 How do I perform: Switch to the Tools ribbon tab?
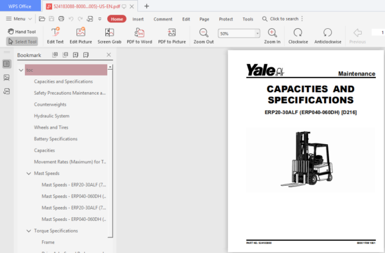pyautogui.click(x=248, y=19)
